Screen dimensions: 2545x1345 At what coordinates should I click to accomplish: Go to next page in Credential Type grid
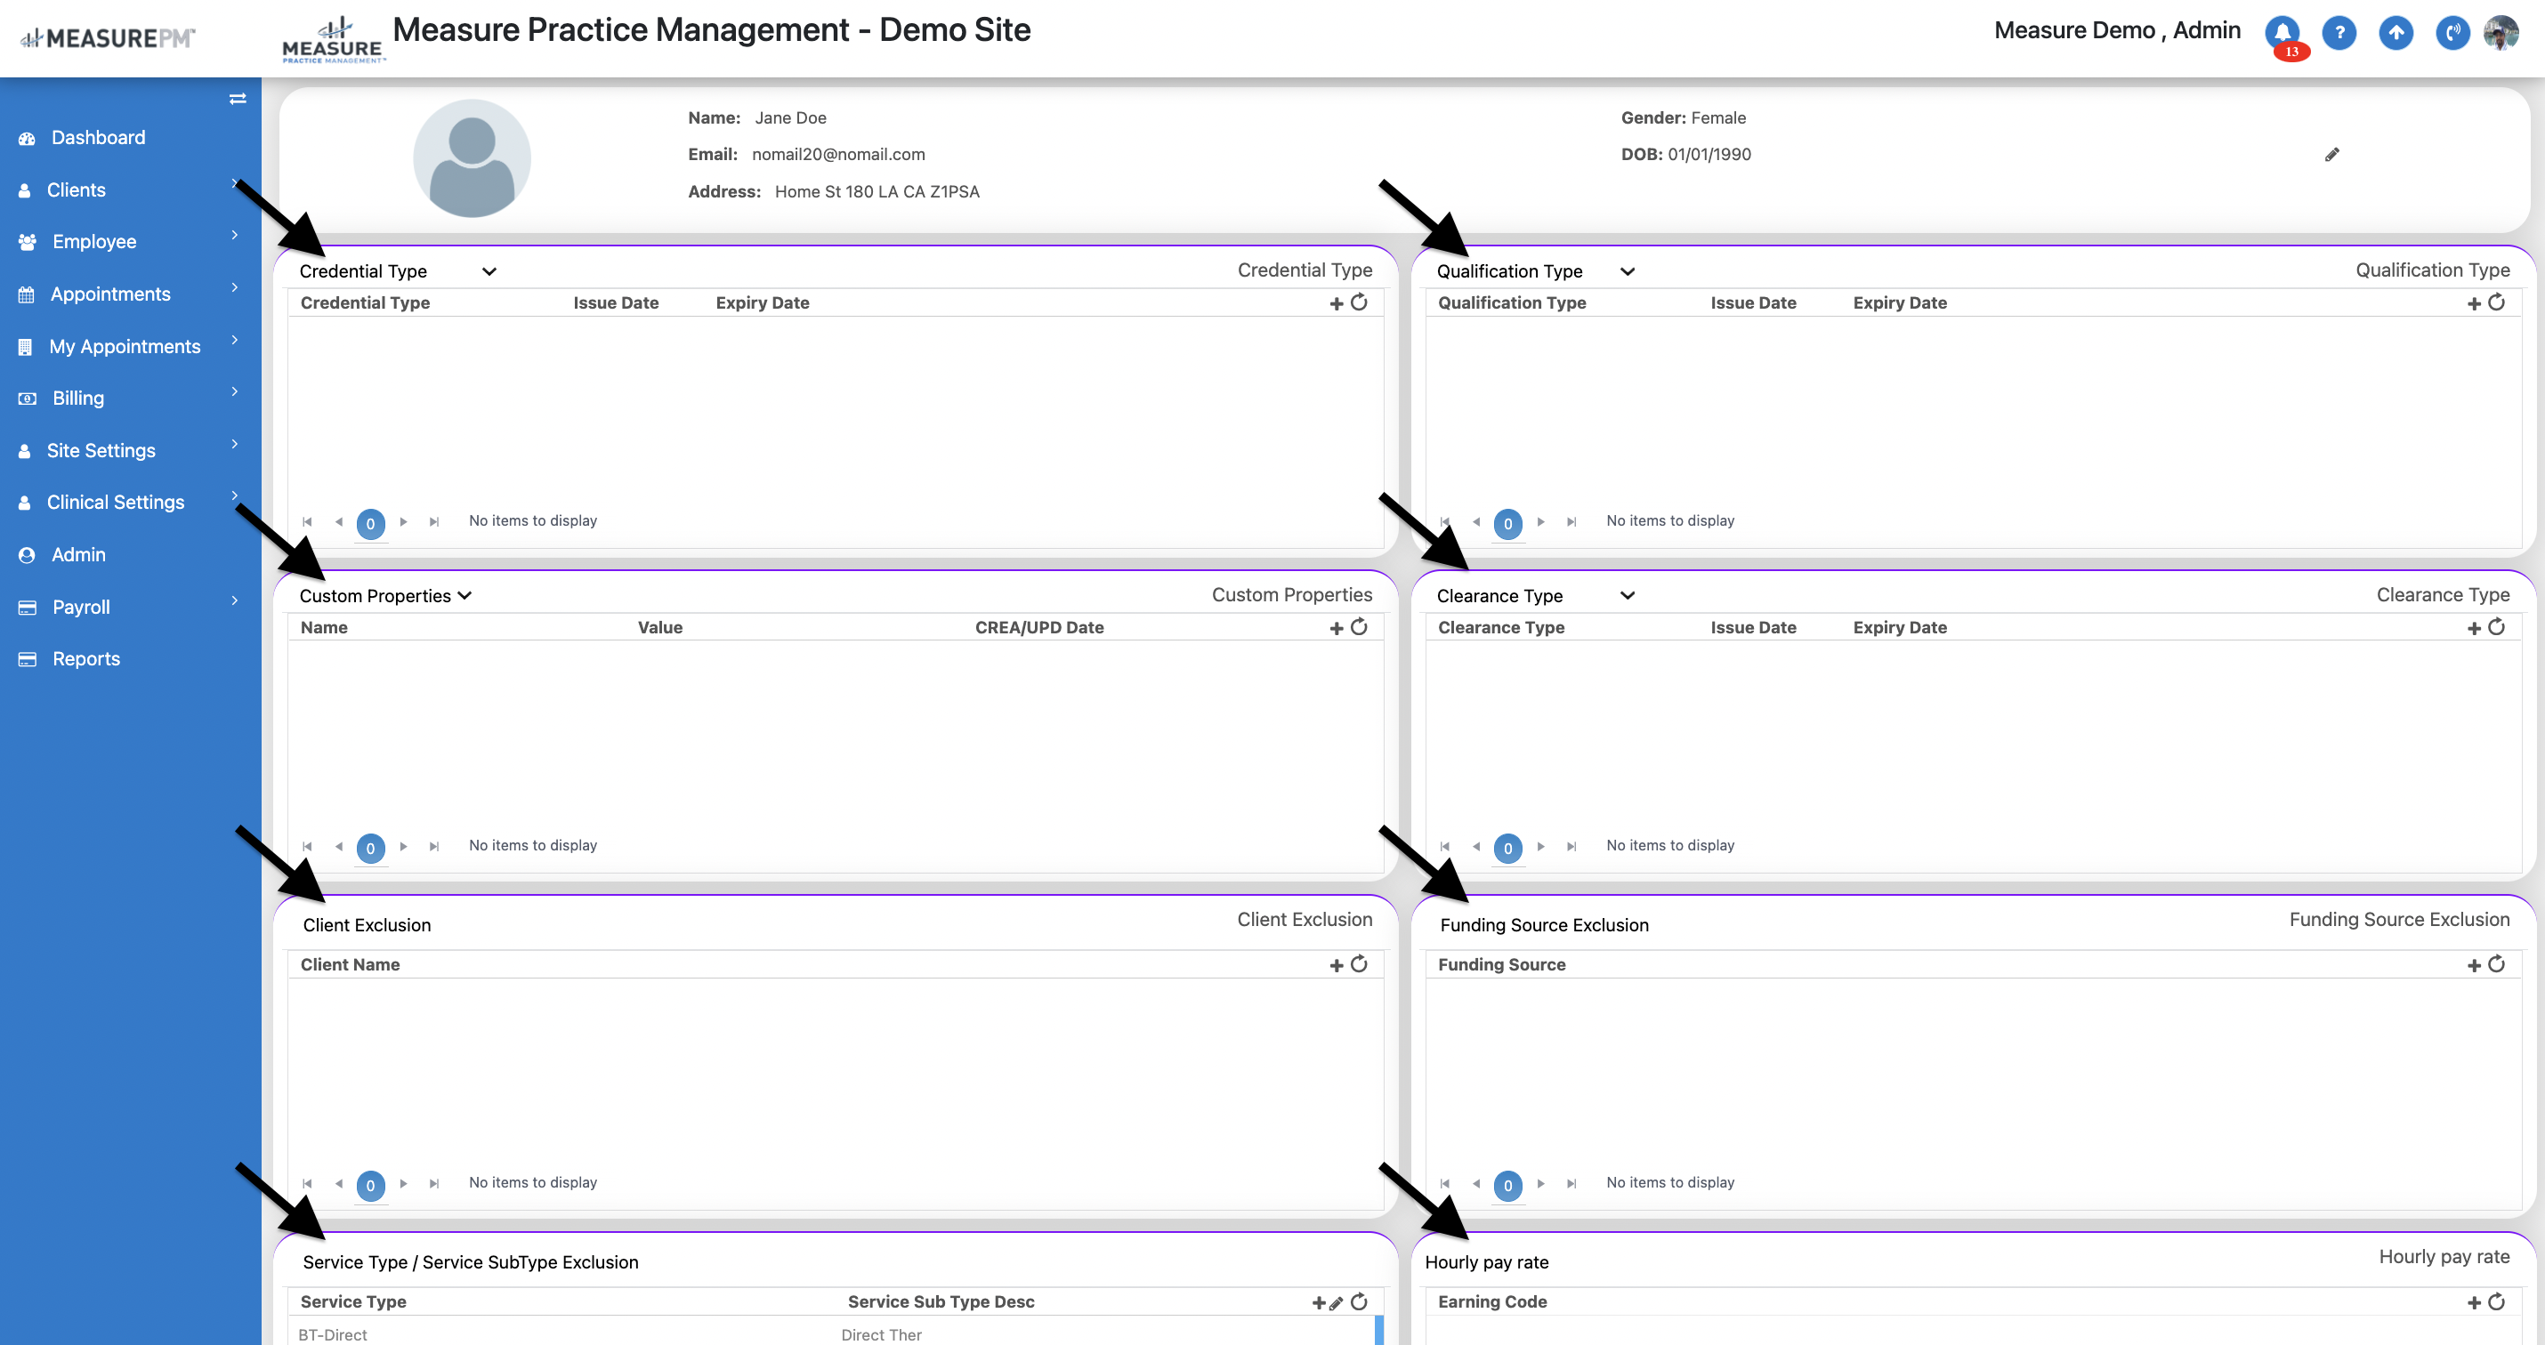pos(403,521)
